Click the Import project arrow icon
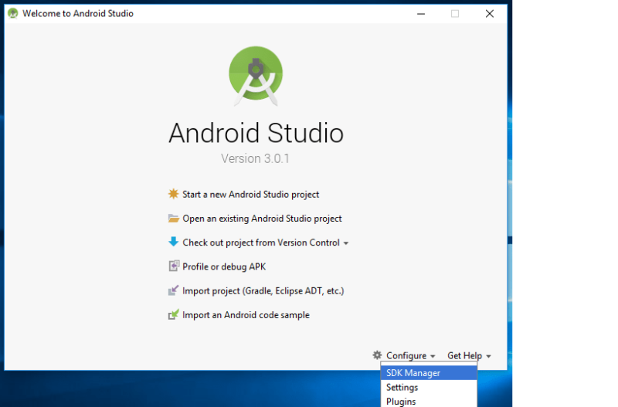Screen dimensions: 618x407 click(x=173, y=291)
